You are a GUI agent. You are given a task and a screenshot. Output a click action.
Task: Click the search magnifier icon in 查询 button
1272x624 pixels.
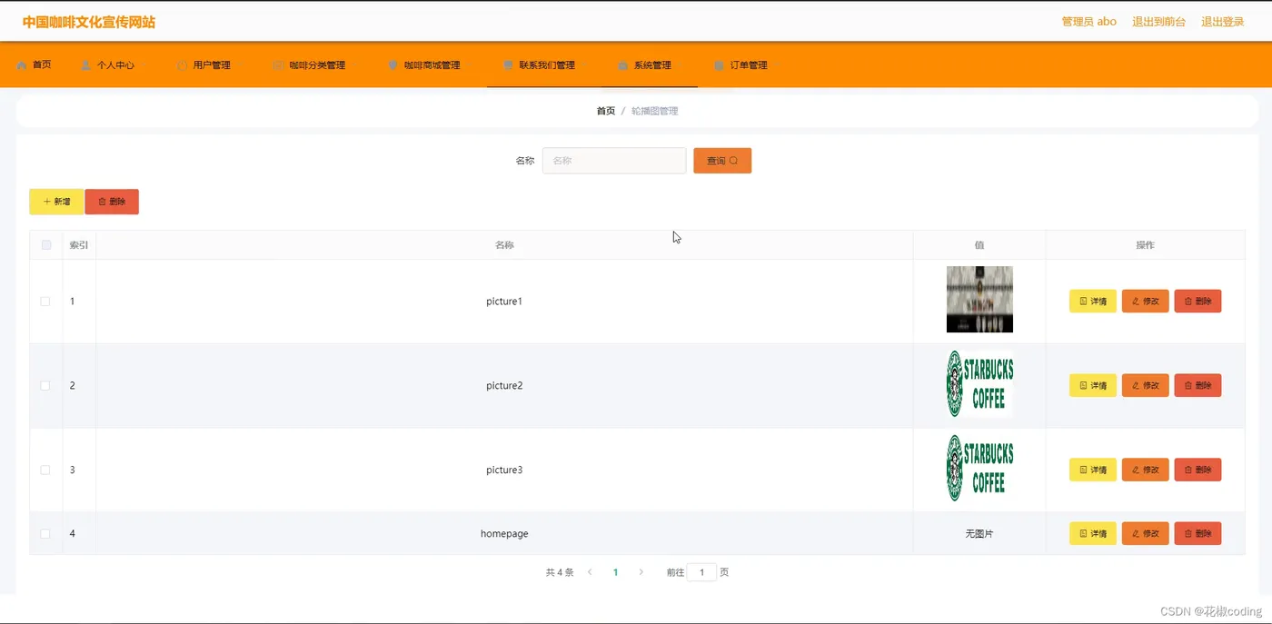click(733, 161)
